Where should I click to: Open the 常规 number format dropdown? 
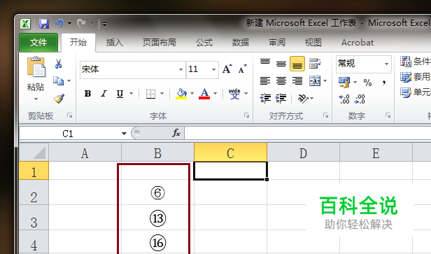pos(386,64)
